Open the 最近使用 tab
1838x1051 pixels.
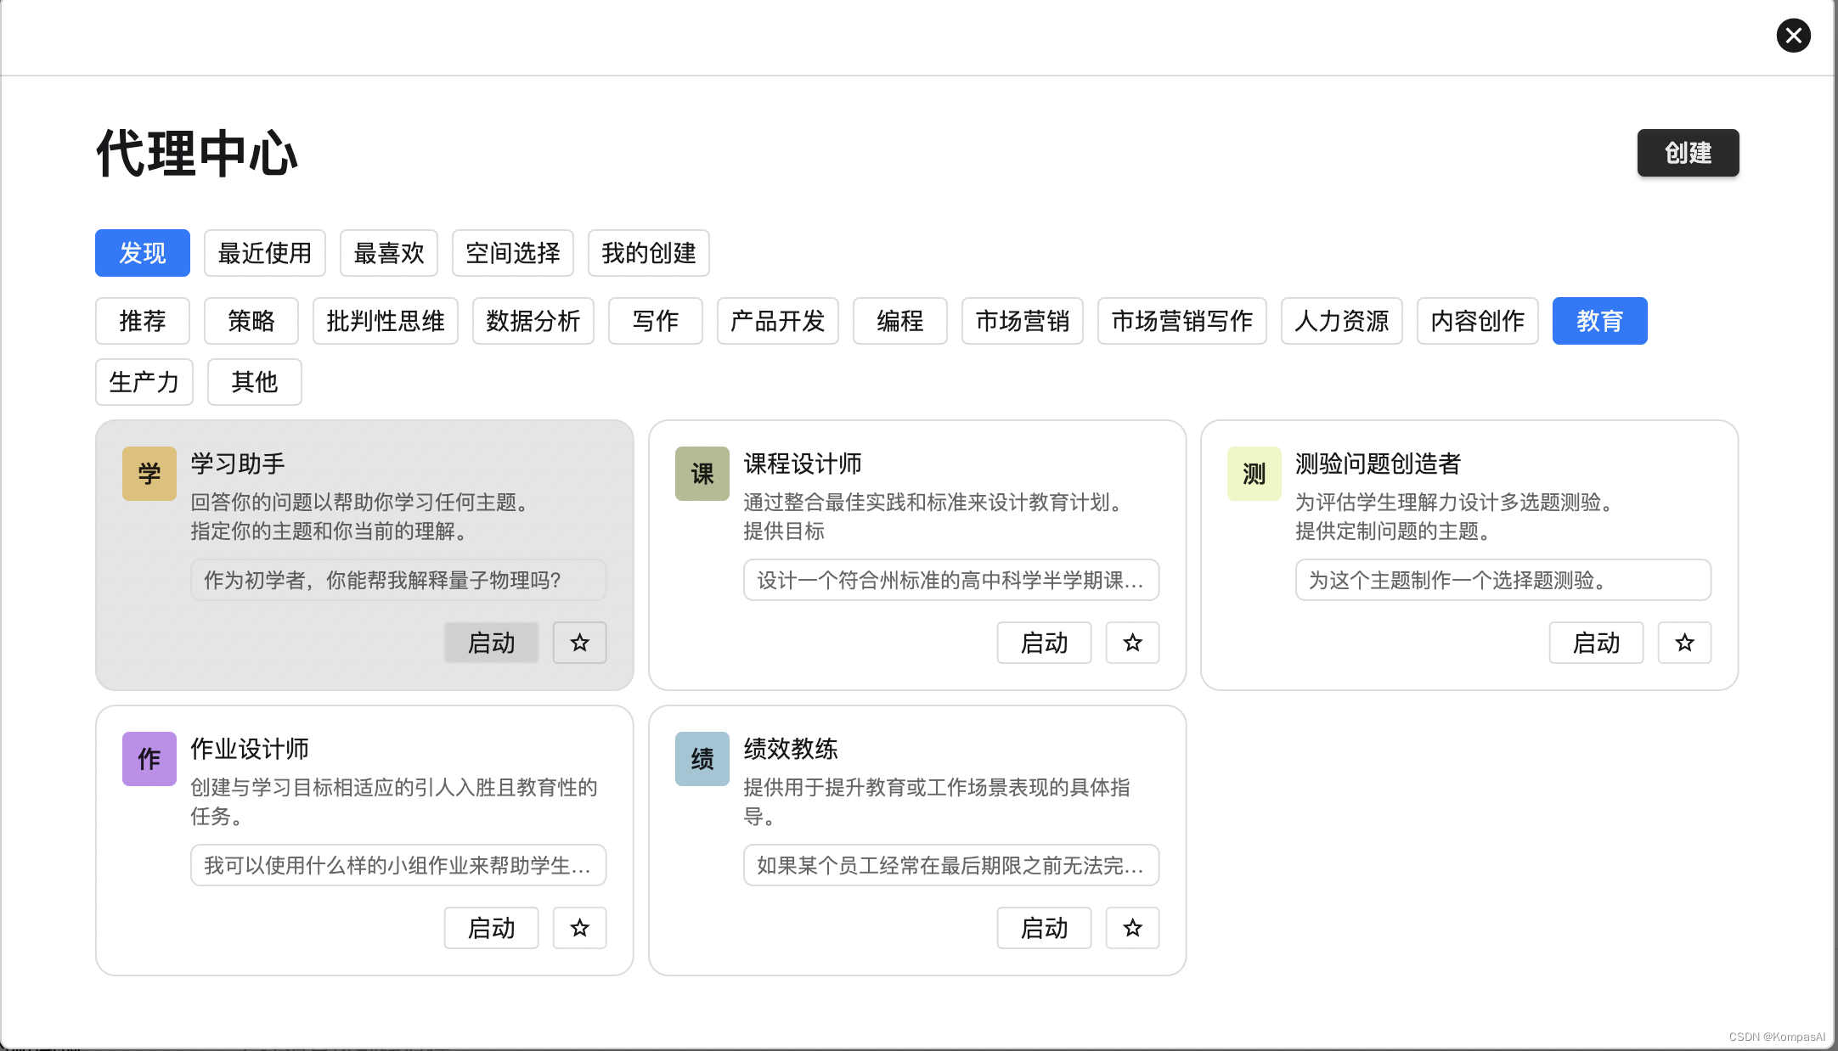pyautogui.click(x=265, y=253)
